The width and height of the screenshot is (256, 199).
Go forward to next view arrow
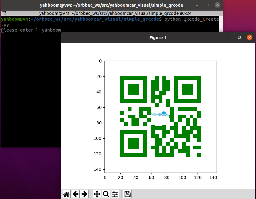click(x=85, y=194)
